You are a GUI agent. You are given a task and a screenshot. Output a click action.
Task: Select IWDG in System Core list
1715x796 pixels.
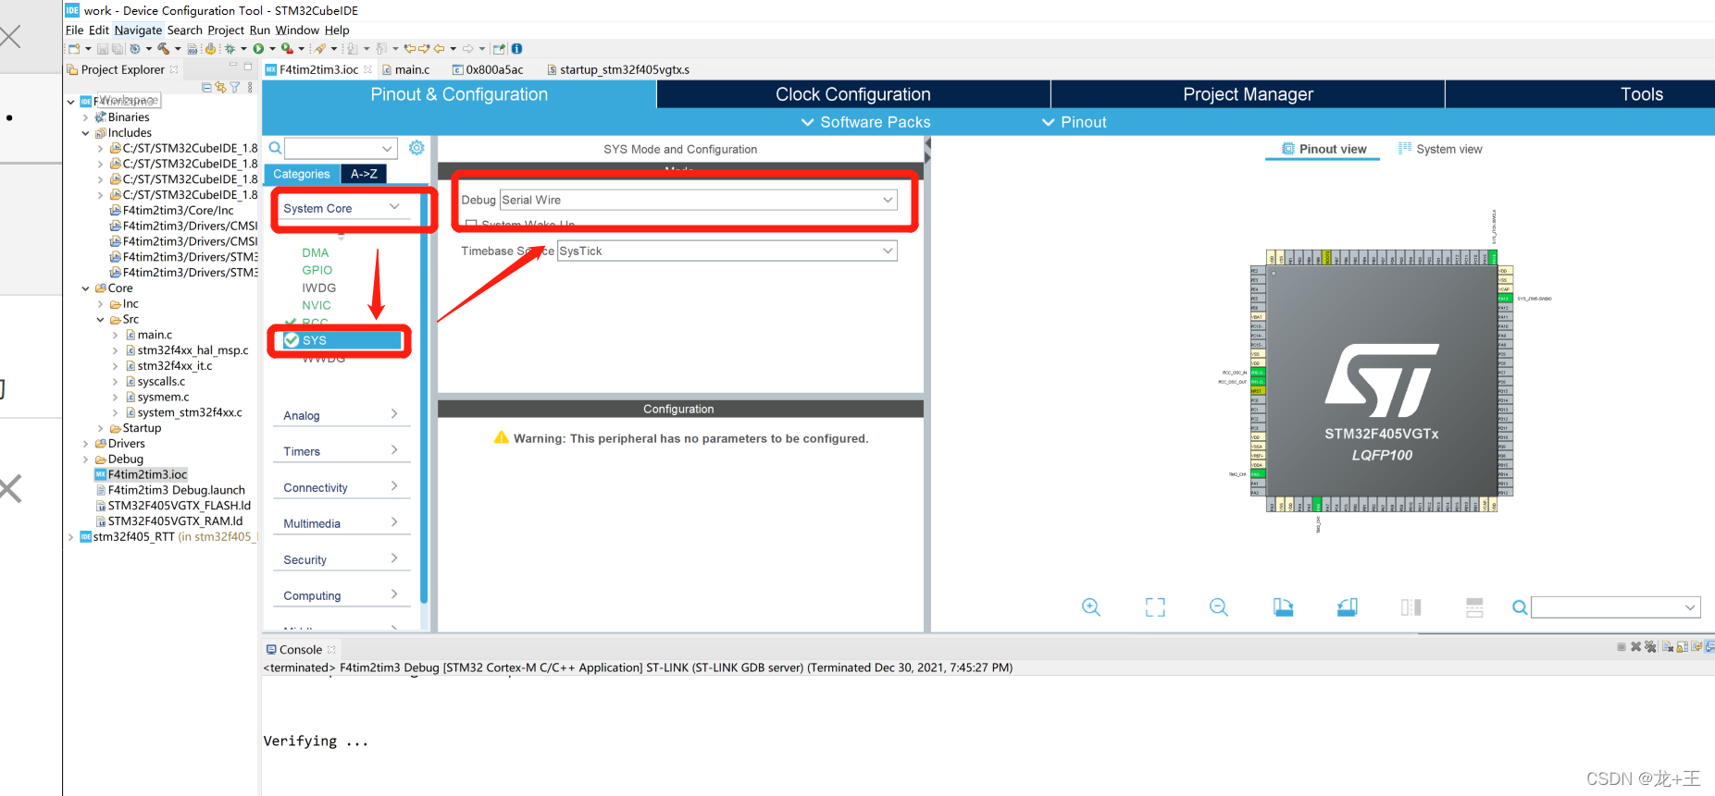318,288
